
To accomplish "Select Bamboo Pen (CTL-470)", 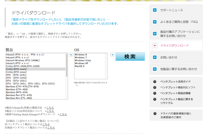I will click(36, 95).
